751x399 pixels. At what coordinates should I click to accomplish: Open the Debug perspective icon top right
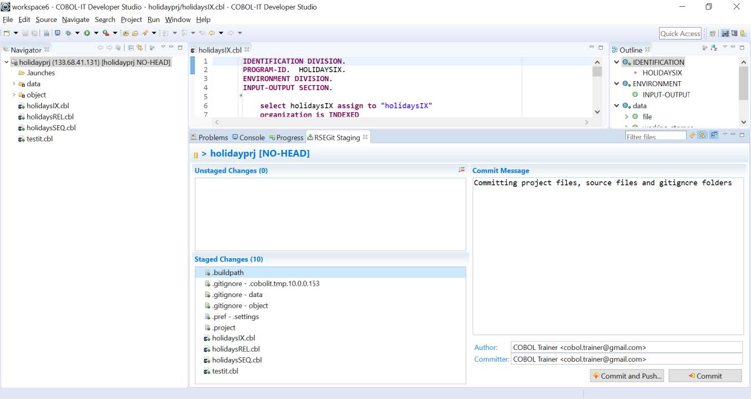[735, 33]
